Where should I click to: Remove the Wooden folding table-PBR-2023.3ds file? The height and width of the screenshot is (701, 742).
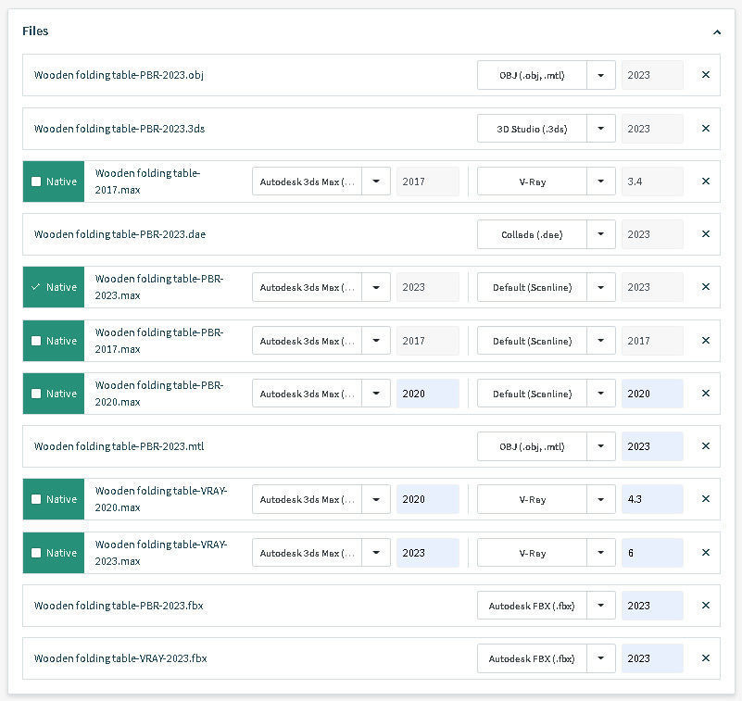705,129
